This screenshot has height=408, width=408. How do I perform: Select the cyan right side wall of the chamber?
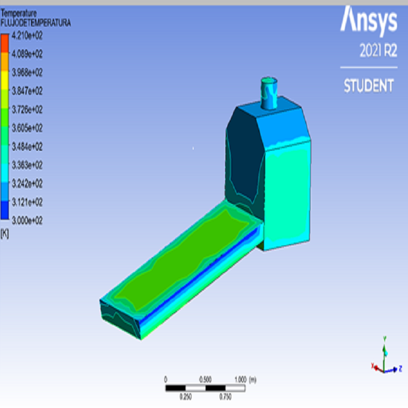point(287,196)
